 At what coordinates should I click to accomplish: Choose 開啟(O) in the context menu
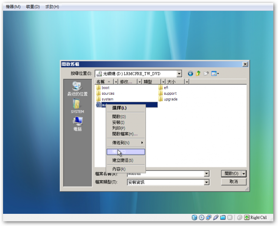click(126, 117)
